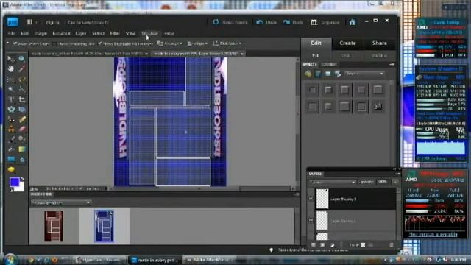This screenshot has width=471, height=265.
Task: Open the Organizer
Action: point(325,22)
